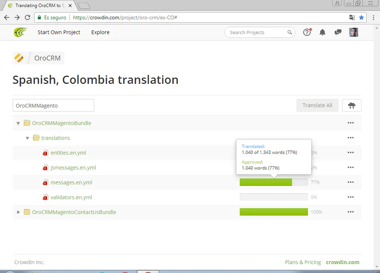Click Start Own Project menu item
The height and width of the screenshot is (273, 380).
59,32
